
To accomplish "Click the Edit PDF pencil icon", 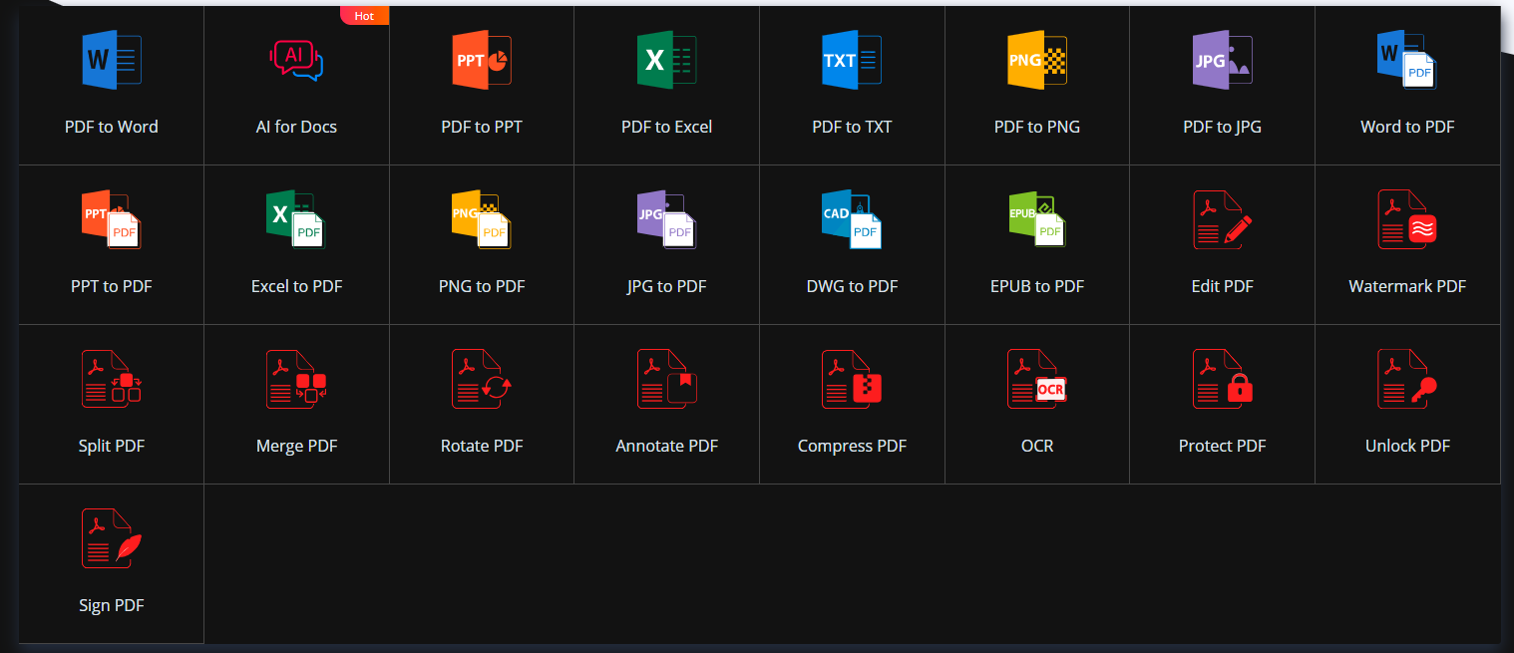I will [x=1222, y=219].
